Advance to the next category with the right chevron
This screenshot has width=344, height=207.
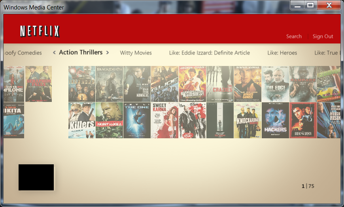(108, 53)
